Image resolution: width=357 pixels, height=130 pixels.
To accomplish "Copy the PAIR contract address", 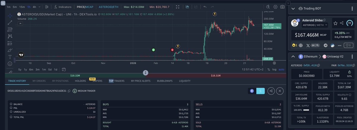I will pos(353,65).
